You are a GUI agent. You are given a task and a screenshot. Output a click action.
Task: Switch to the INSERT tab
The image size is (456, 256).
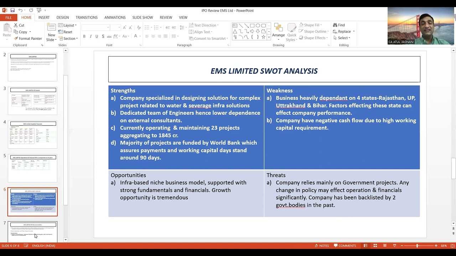(x=44, y=17)
